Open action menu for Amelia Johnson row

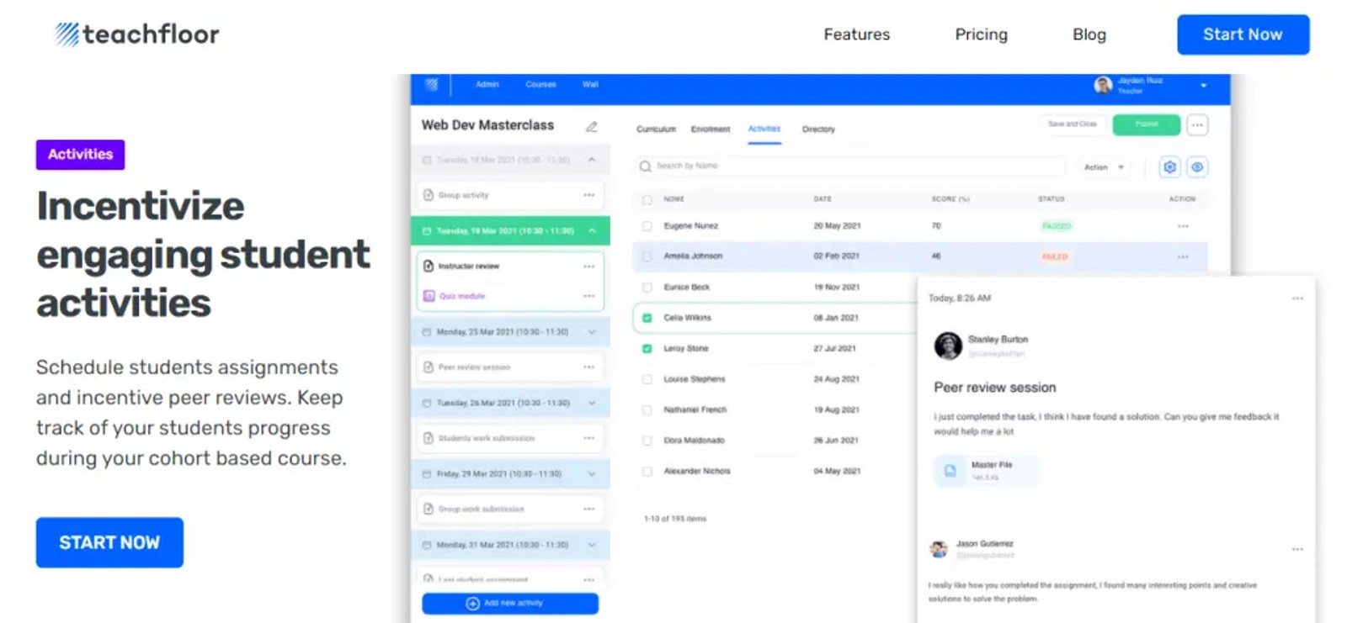pos(1183,256)
